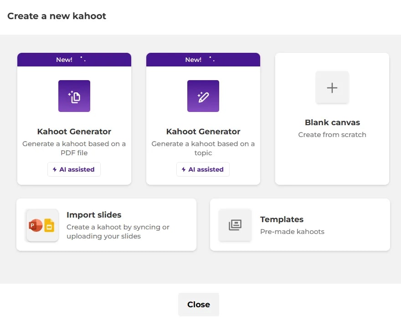
Task: Open the Import slides heading
Action: [x=94, y=215]
